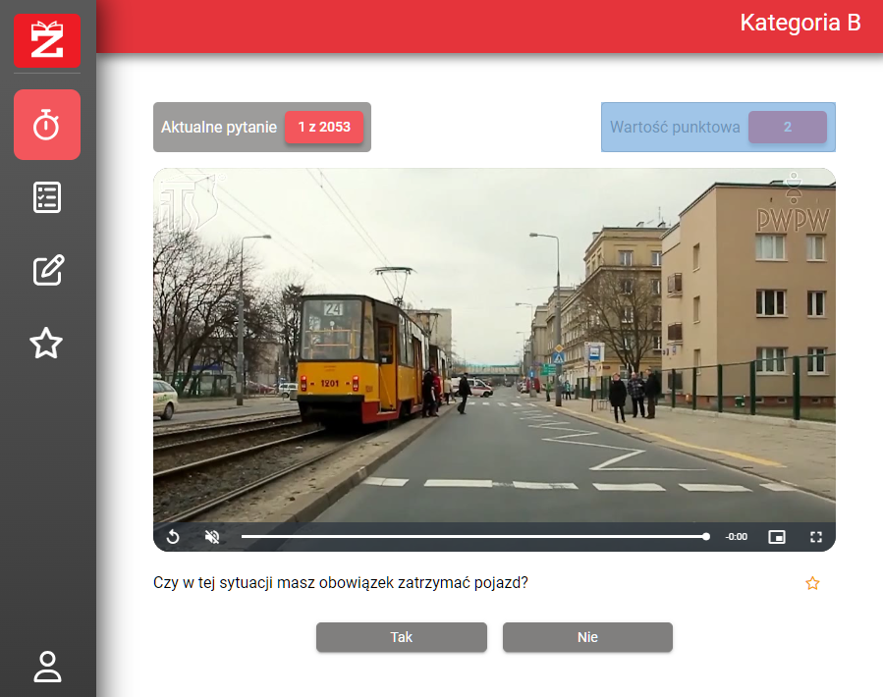Image resolution: width=883 pixels, height=697 pixels.
Task: Toggle the video mute speaker icon
Action: point(211,537)
